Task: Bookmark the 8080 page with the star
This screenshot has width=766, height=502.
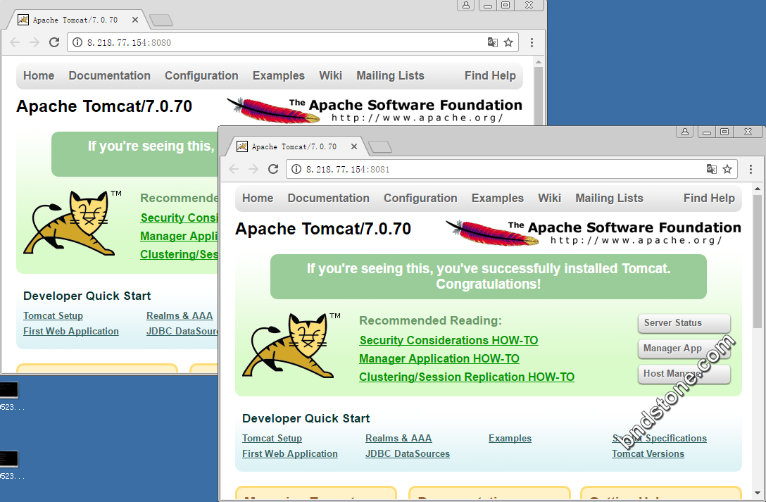Action: [508, 42]
